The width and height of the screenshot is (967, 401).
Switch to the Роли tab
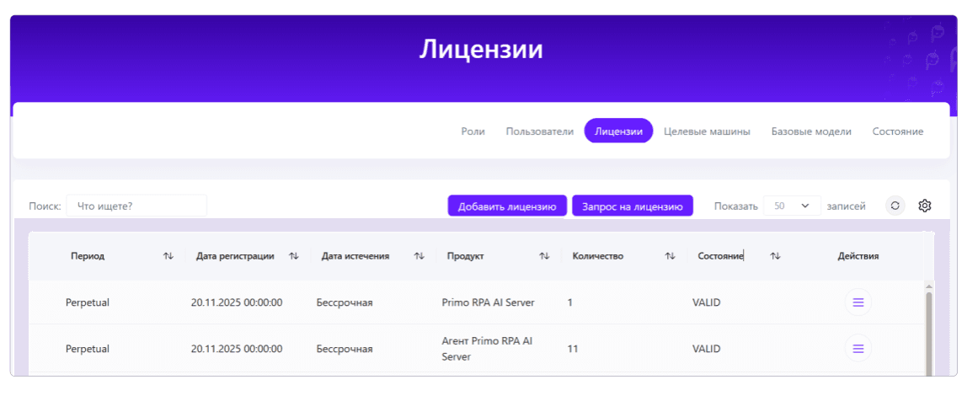pyautogui.click(x=473, y=131)
